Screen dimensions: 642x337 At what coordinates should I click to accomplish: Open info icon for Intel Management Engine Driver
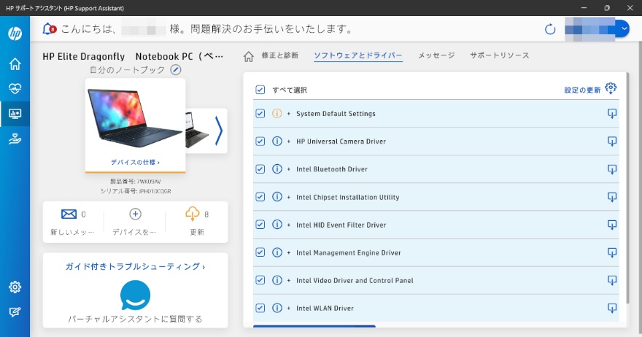277,252
